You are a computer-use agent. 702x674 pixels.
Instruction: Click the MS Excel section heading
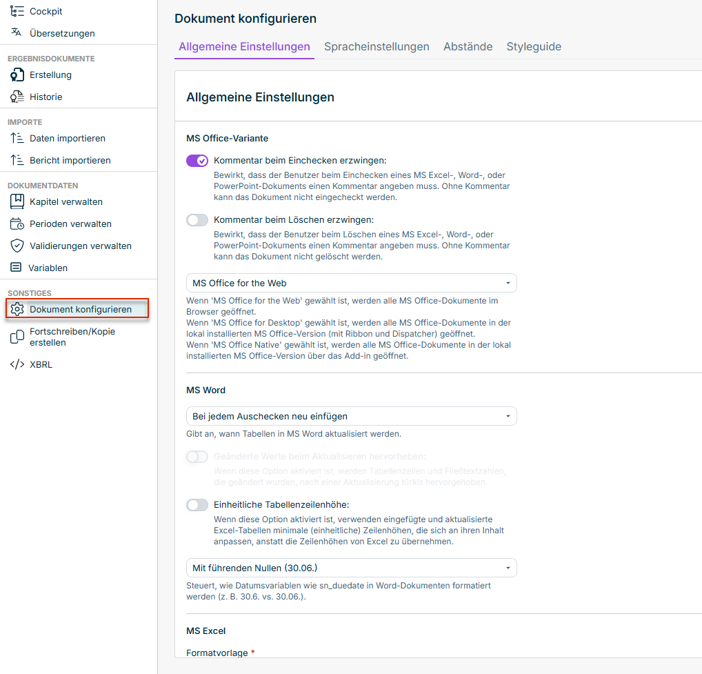pyautogui.click(x=206, y=631)
